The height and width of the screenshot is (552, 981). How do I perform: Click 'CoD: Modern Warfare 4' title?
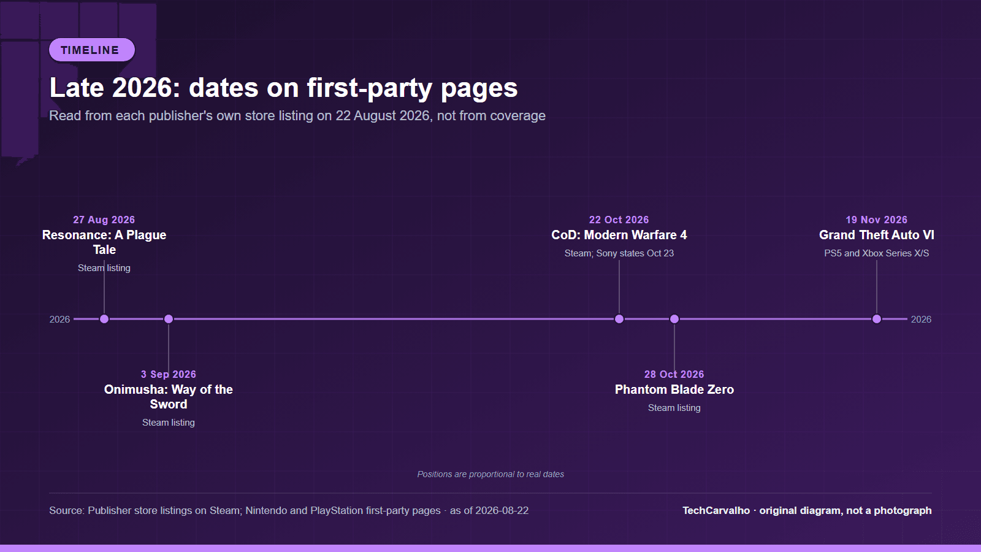[x=619, y=235]
